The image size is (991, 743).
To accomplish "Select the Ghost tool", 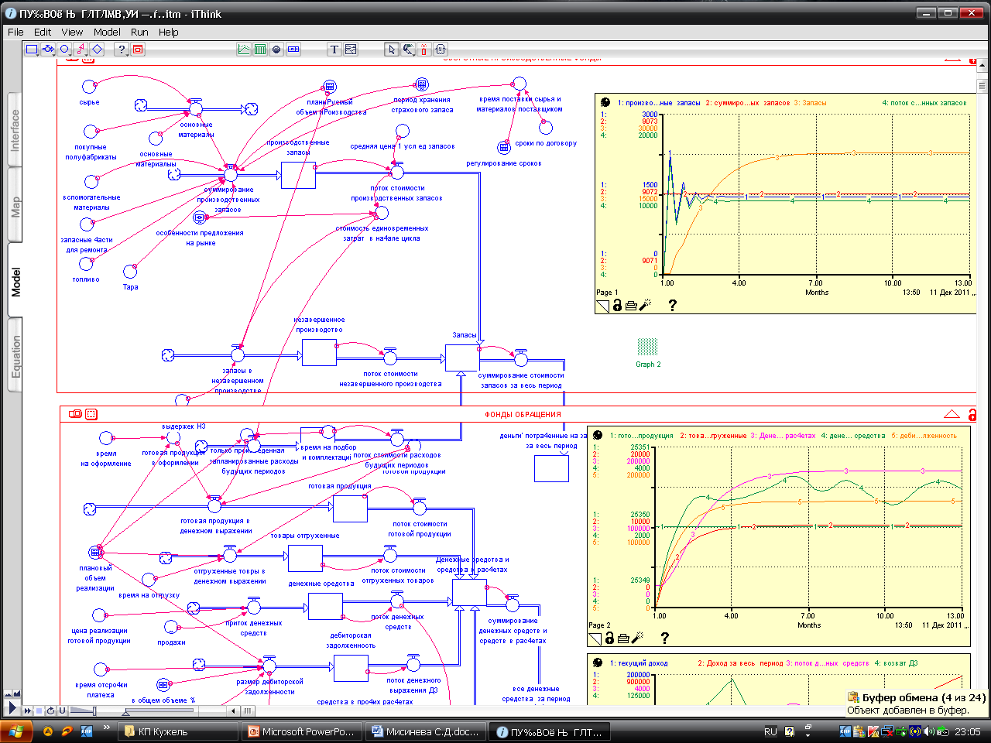I will 441,50.
